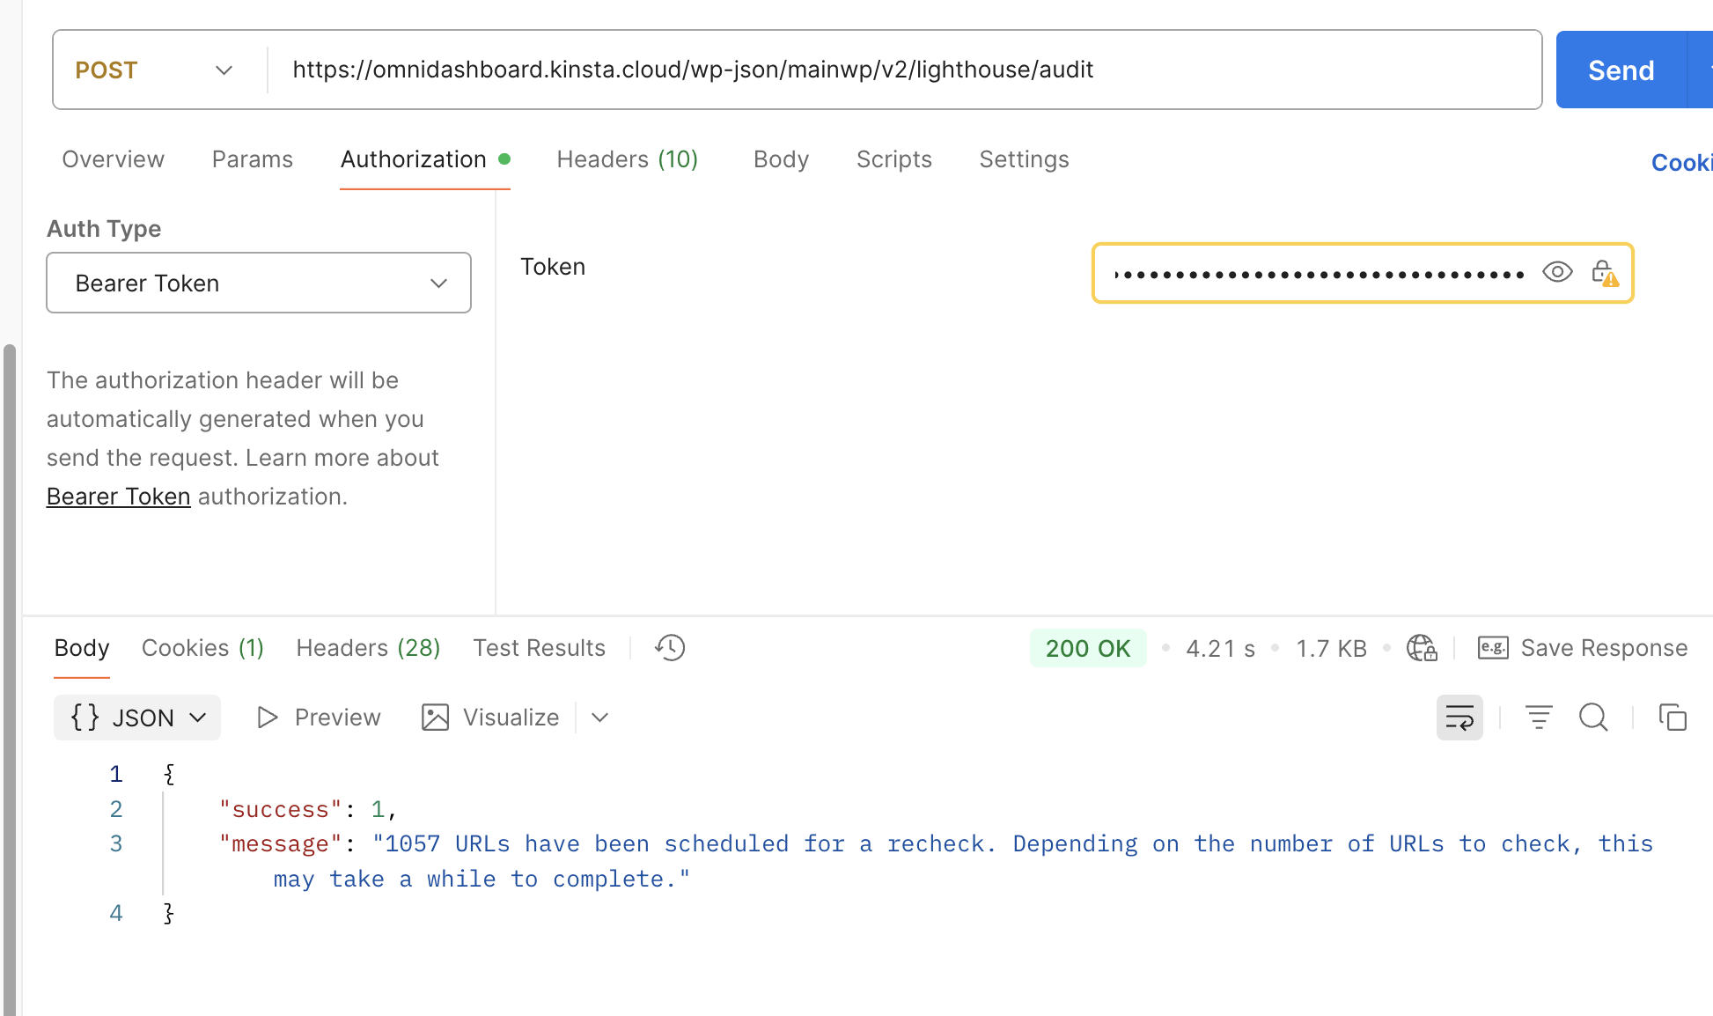Show the hidden bearer token value
The width and height of the screenshot is (1713, 1016).
tap(1557, 272)
